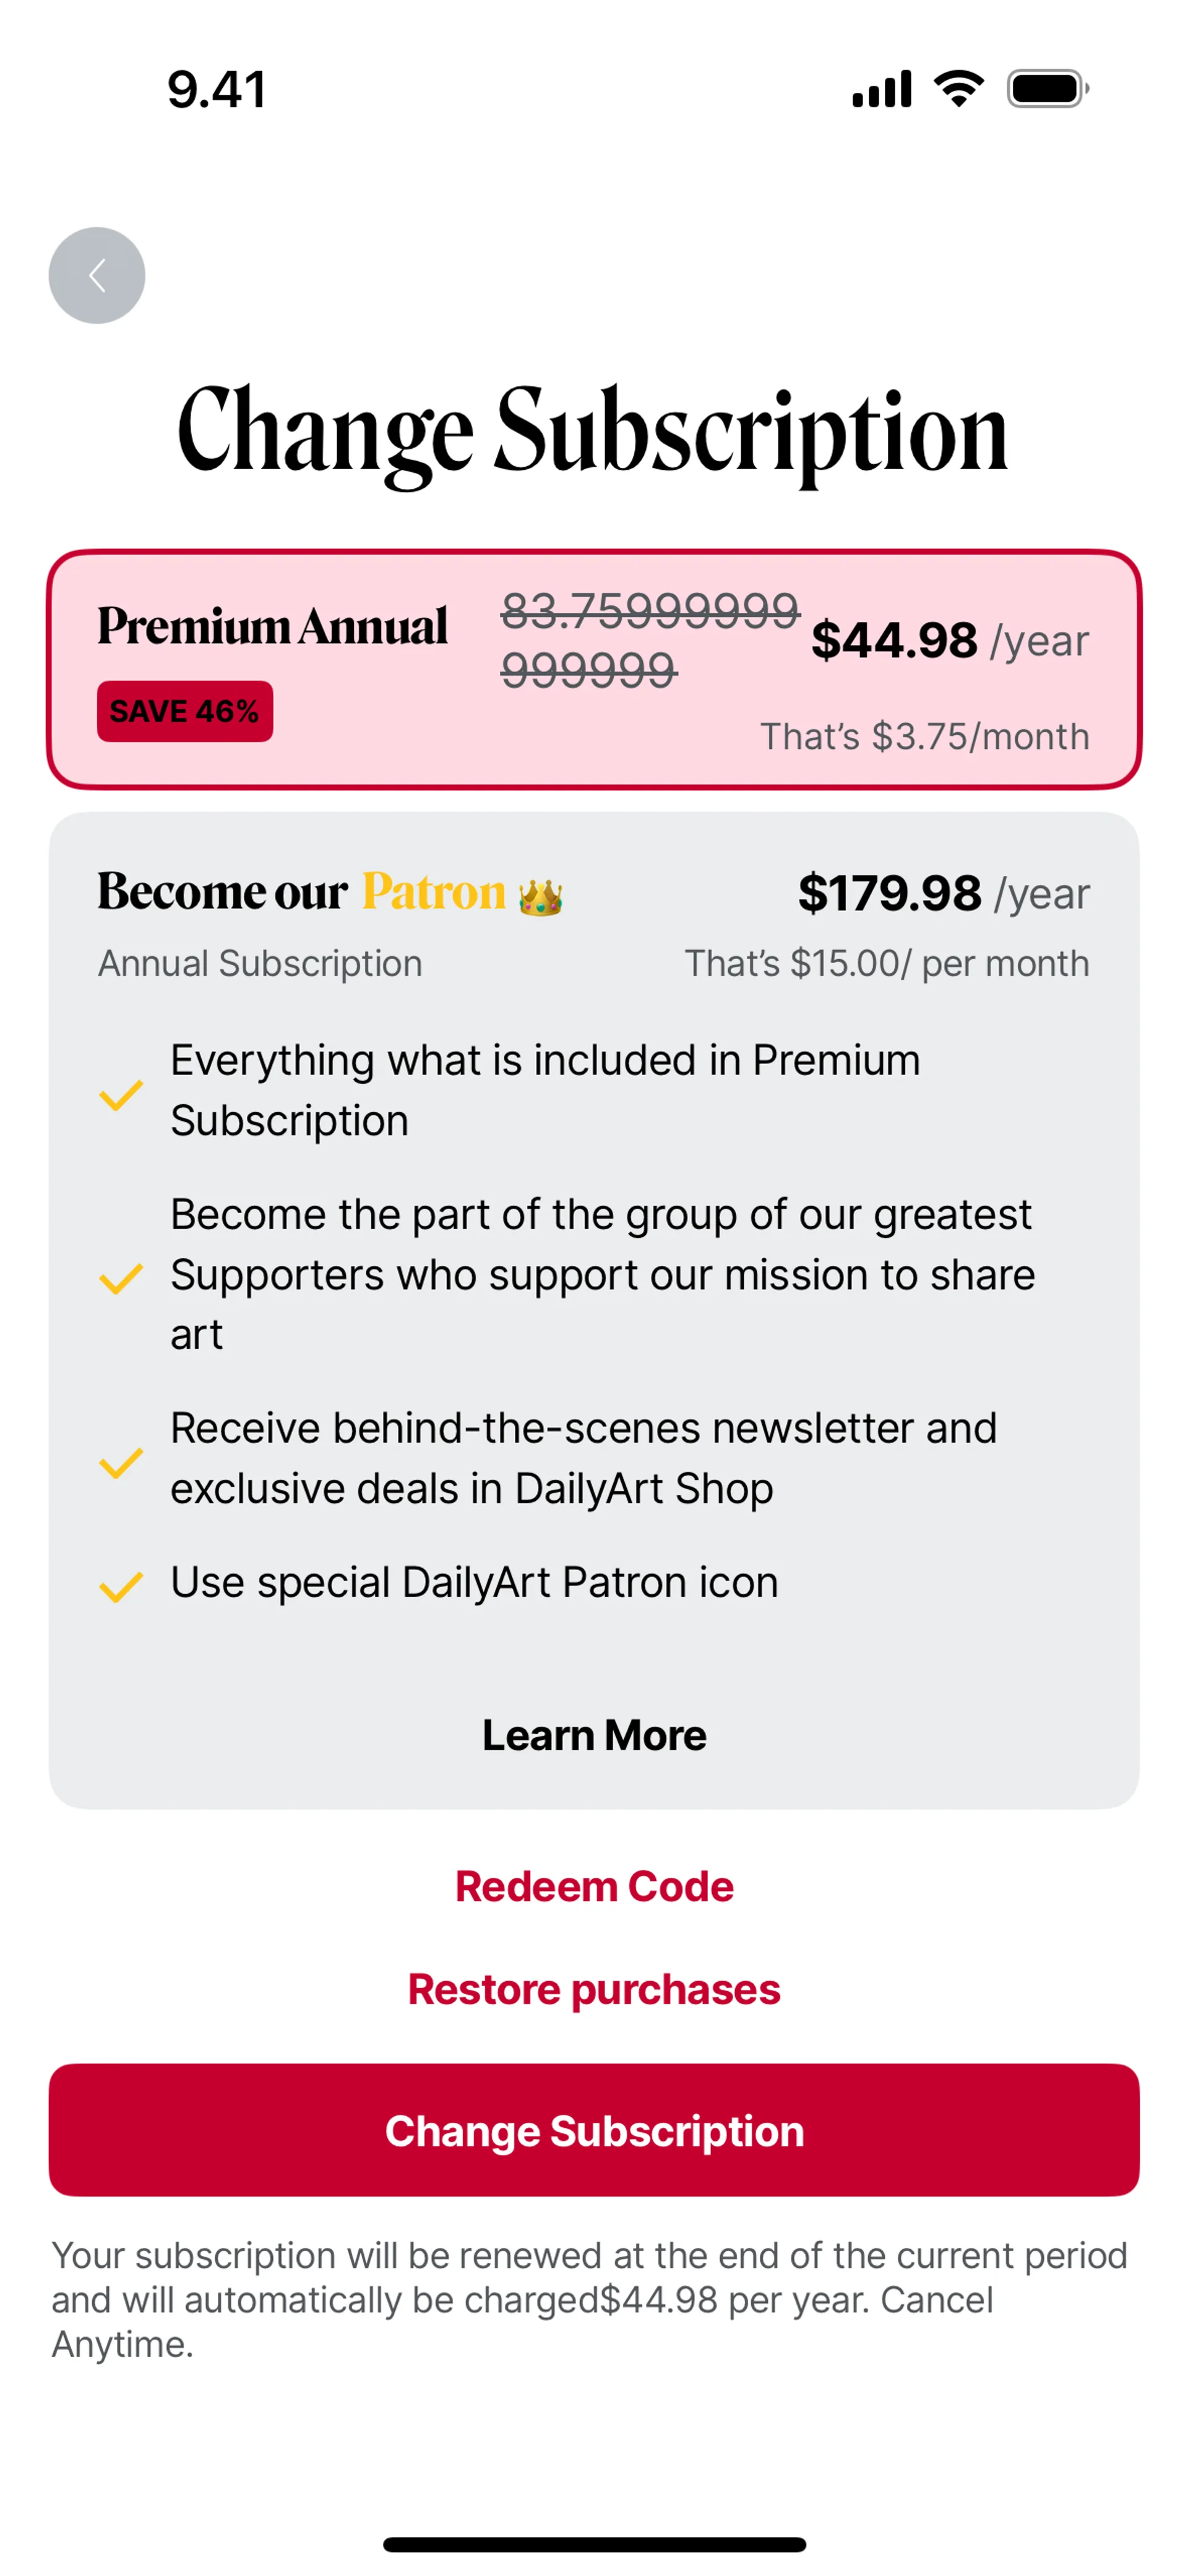This screenshot has width=1188, height=2576.
Task: Tap Restore purchases
Action: pos(594,1989)
